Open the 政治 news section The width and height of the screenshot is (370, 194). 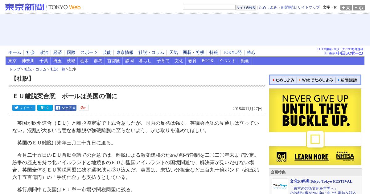pos(44,53)
